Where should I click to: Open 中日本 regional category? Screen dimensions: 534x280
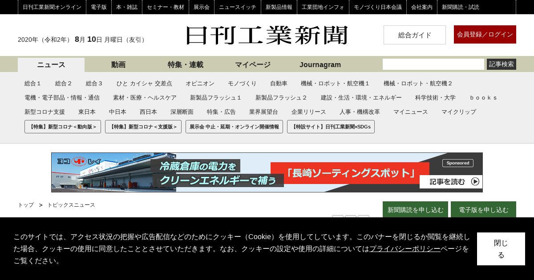117,112
